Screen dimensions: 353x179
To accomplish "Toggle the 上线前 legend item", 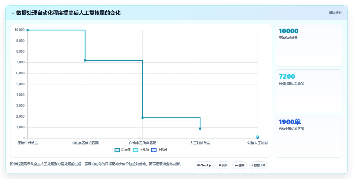I will tap(141, 150).
